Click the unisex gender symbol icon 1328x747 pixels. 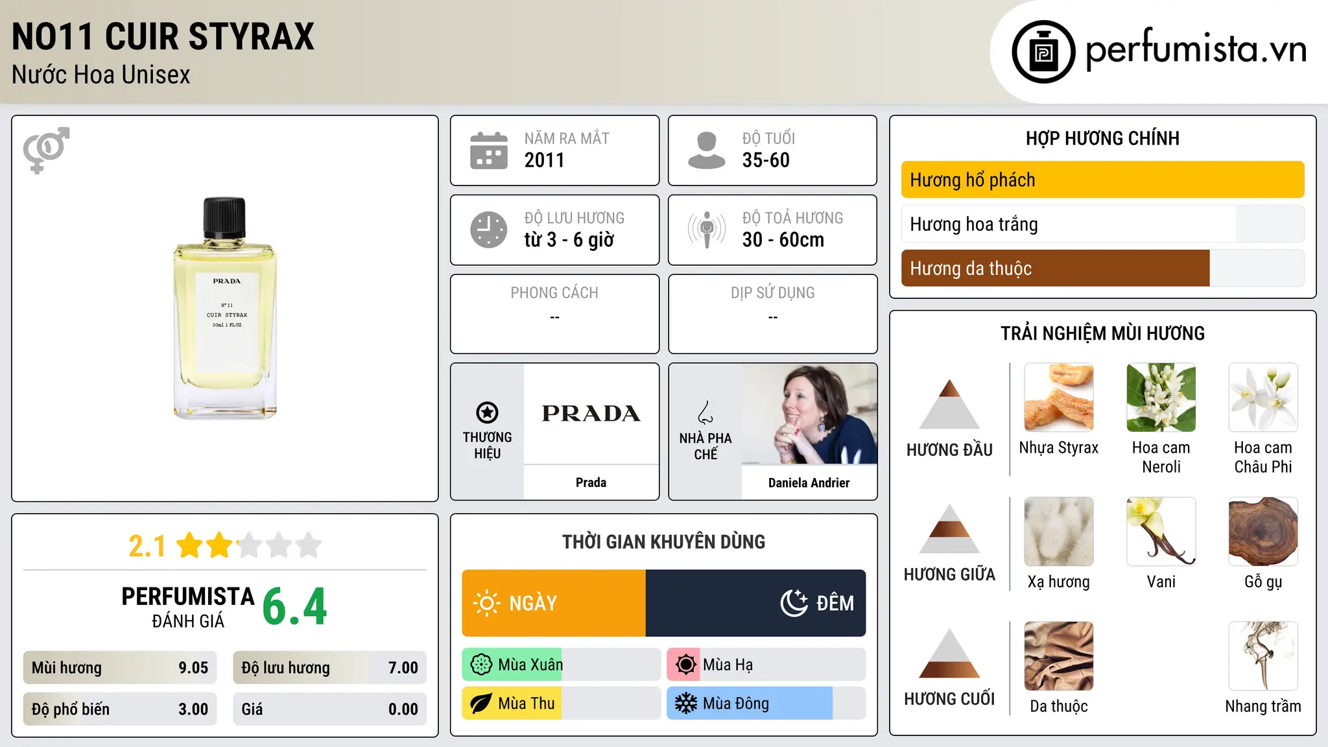click(x=46, y=150)
